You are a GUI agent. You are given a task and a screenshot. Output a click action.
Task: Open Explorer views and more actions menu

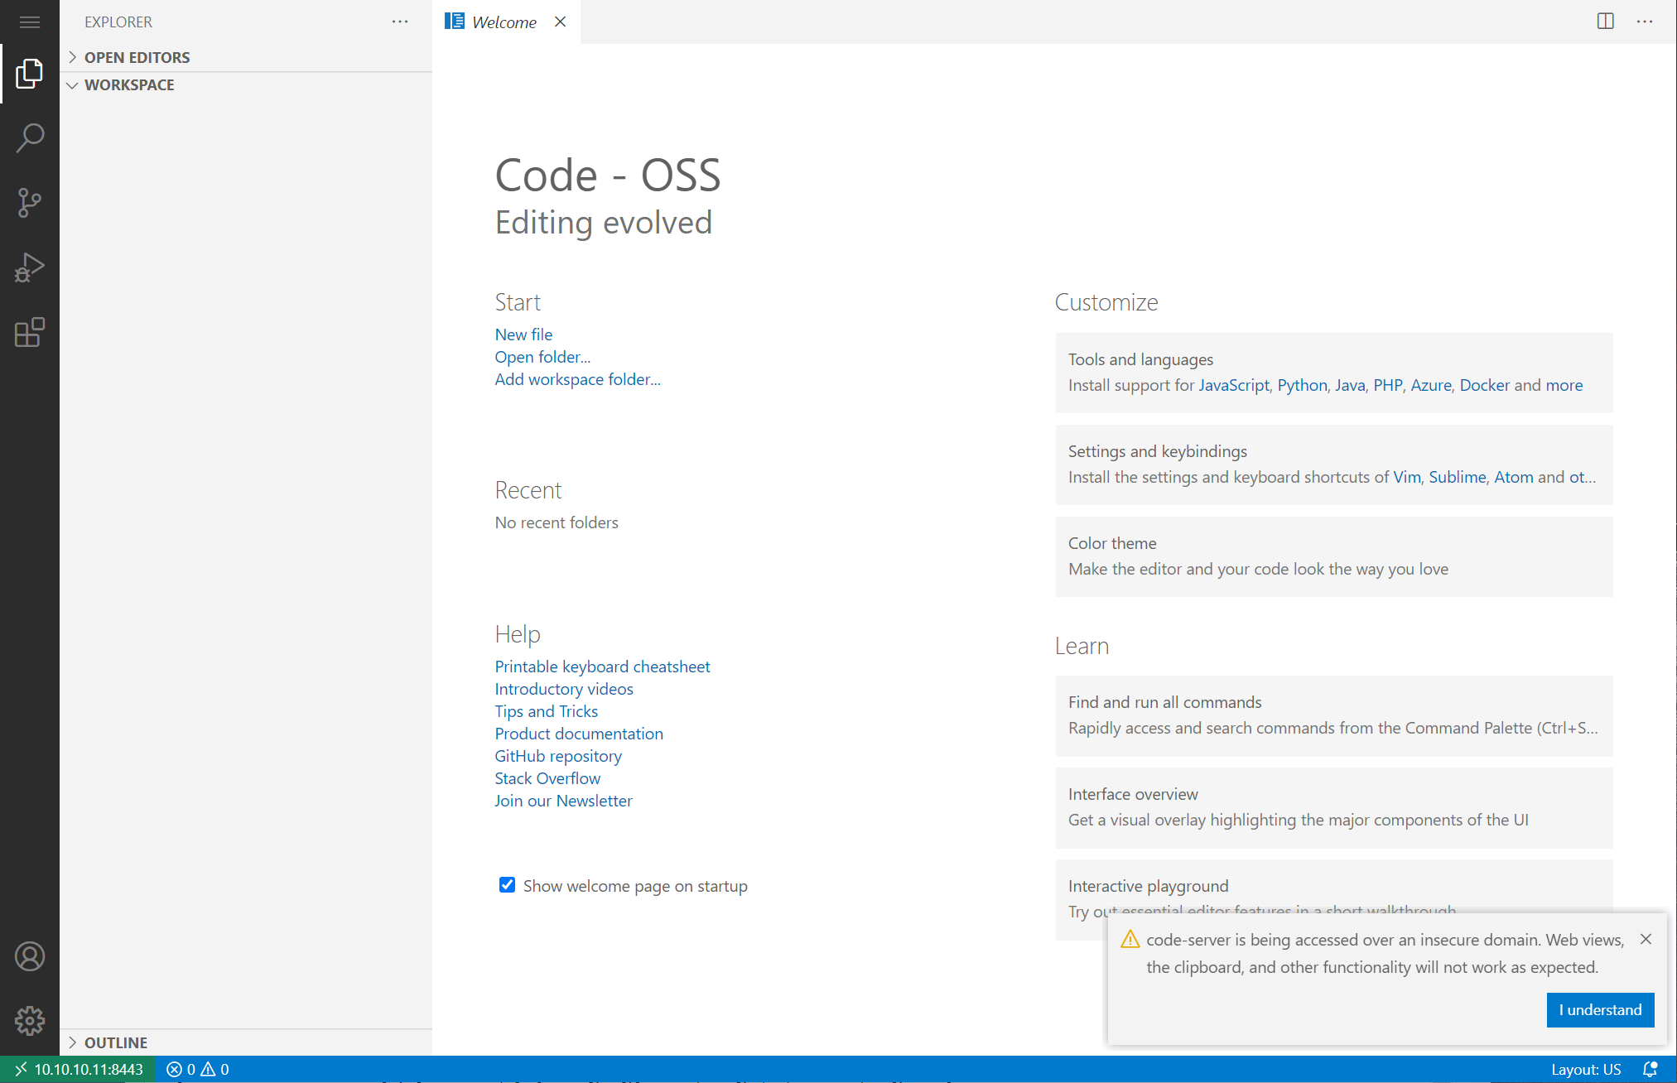tap(400, 22)
